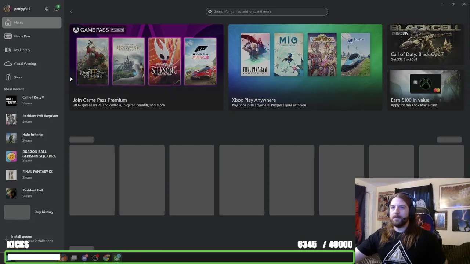Click the Game Pass sidebar icon
The width and height of the screenshot is (470, 264).
click(x=8, y=36)
